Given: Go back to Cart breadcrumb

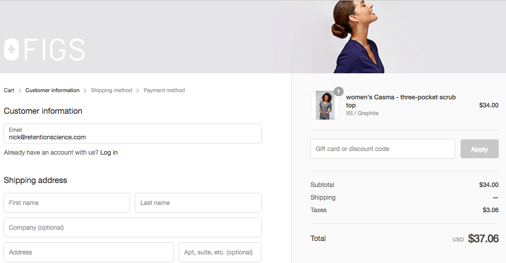Looking at the screenshot, I should click(9, 90).
